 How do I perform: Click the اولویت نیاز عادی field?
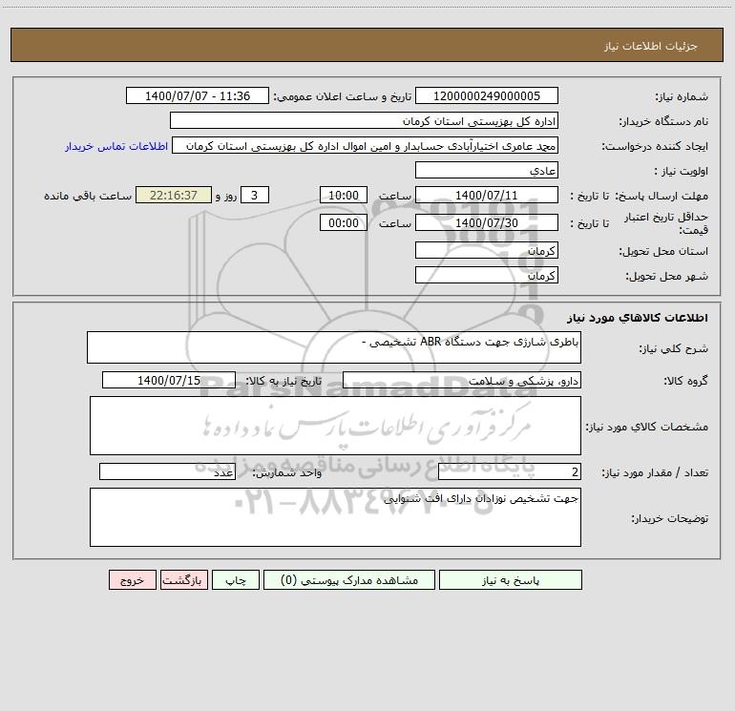[487, 170]
